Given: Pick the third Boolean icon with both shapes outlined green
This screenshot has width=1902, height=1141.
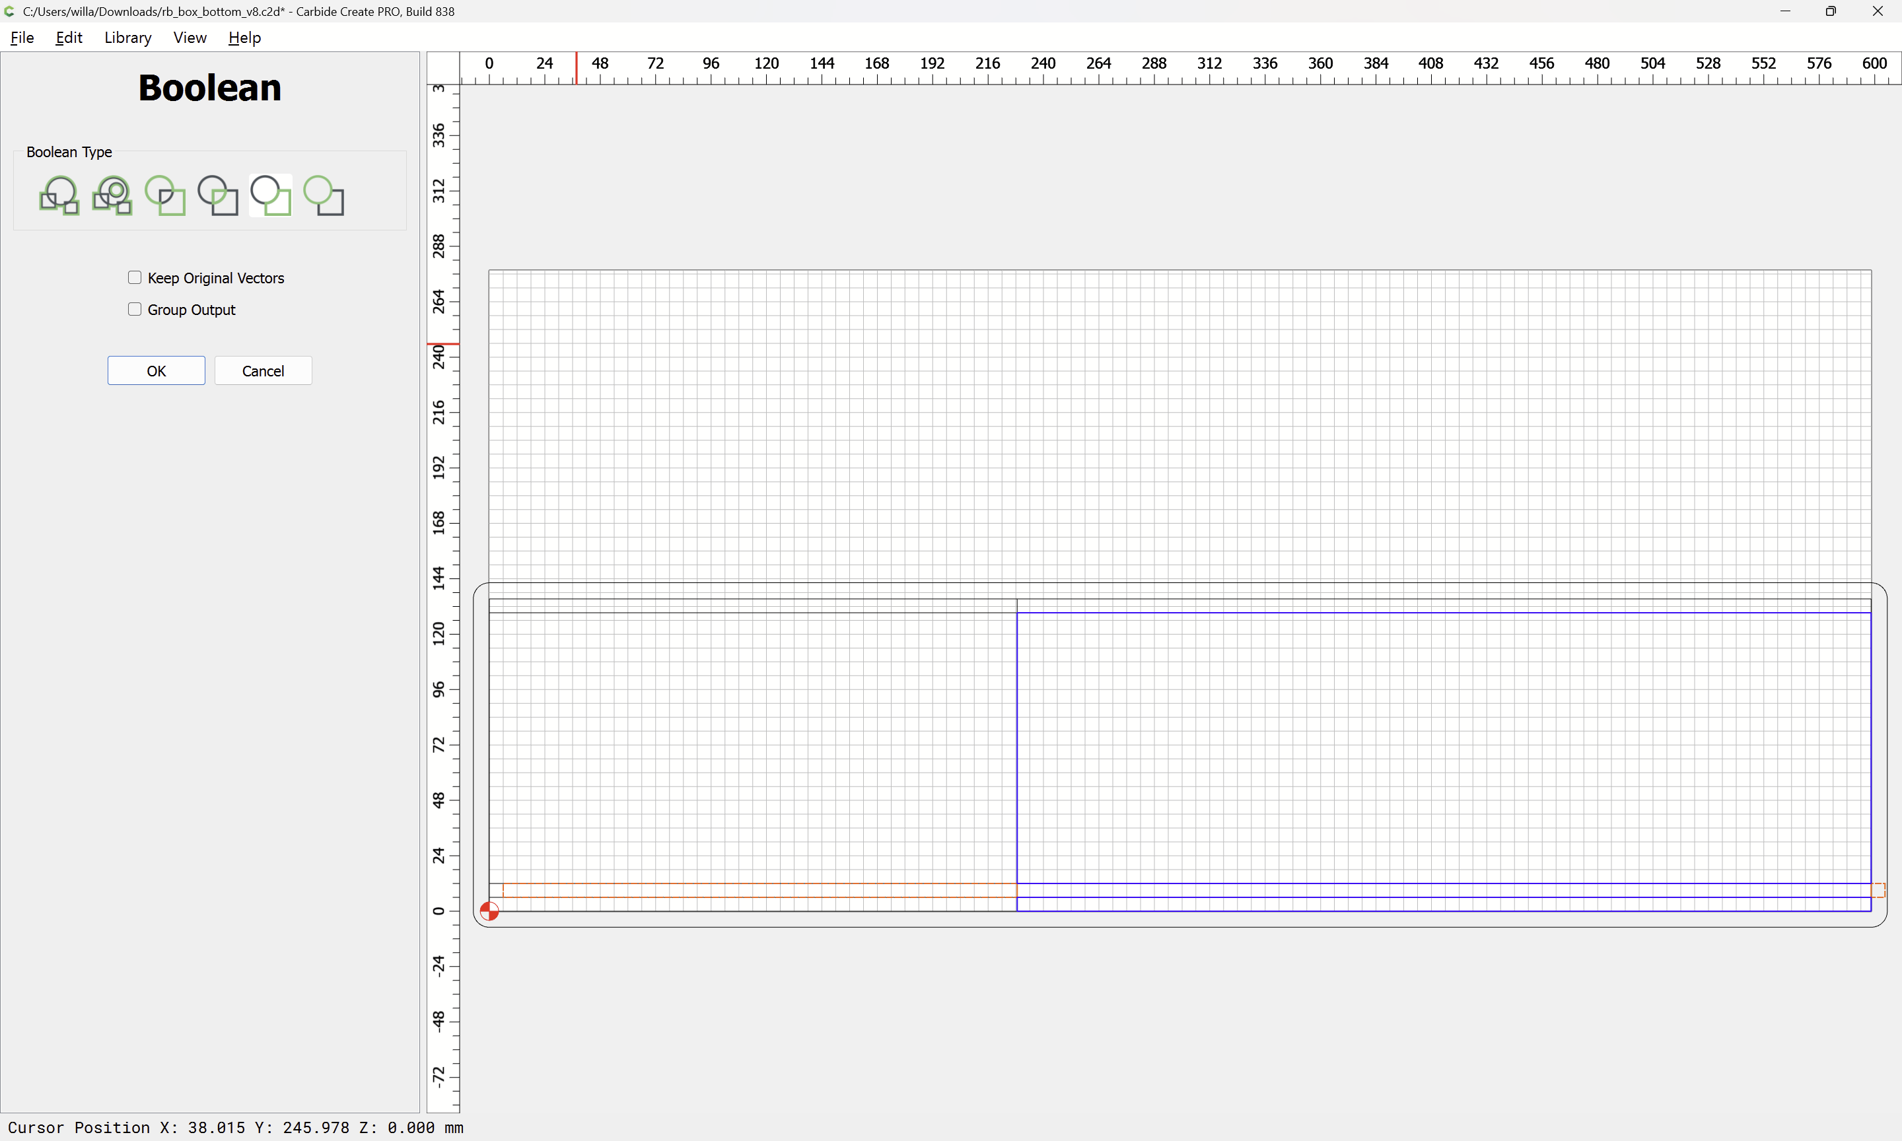Looking at the screenshot, I should click(165, 195).
